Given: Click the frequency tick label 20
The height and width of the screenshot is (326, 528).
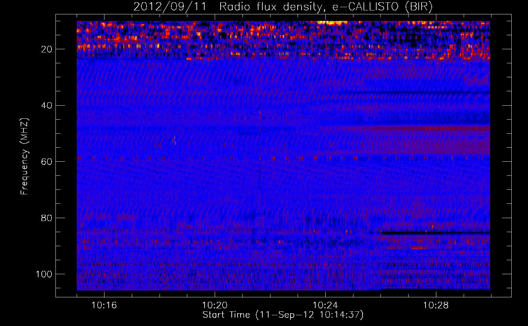Looking at the screenshot, I should pyautogui.click(x=47, y=49).
